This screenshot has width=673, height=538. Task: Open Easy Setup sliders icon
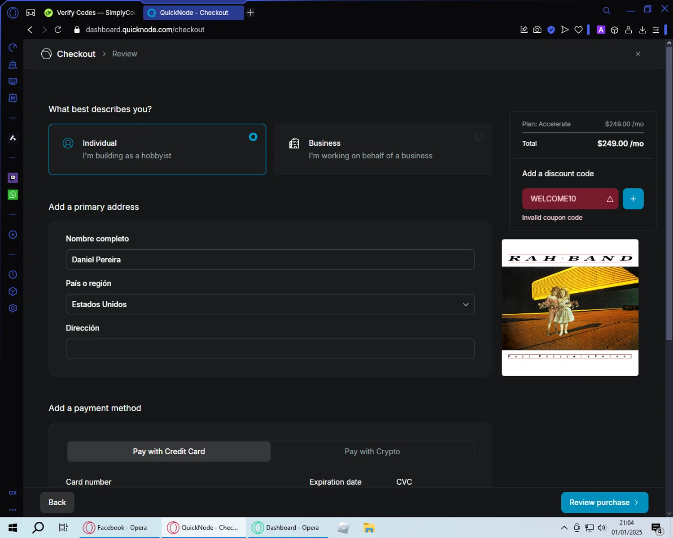click(x=656, y=30)
